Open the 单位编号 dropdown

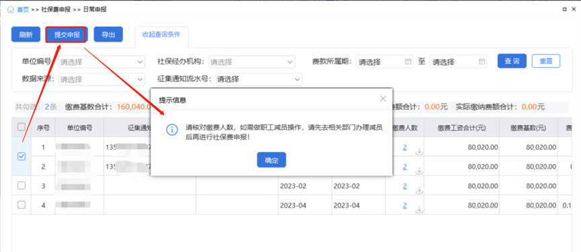pyautogui.click(x=102, y=62)
